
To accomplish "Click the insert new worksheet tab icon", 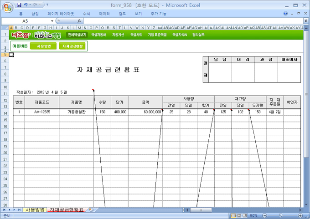I will point(91,210).
